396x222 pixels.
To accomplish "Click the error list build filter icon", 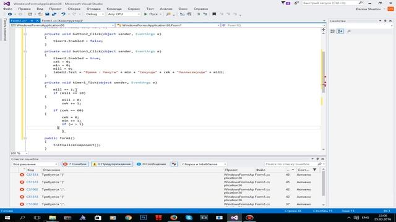I will (x=174, y=164).
